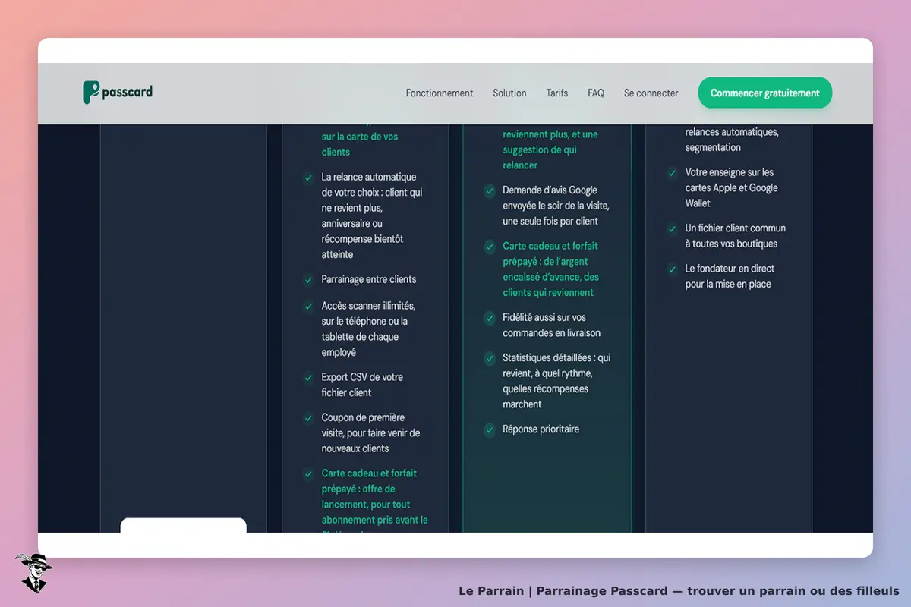Click checkmark beside Un fichier client commun
Viewport: 911px width, 607px height.
[x=672, y=228]
